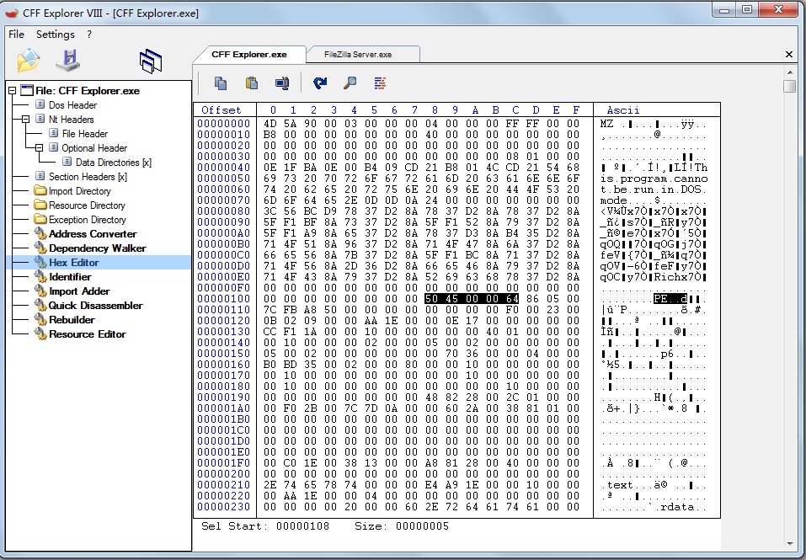Viewport: 806px width, 560px height.
Task: Open the File menu
Action: (x=17, y=34)
